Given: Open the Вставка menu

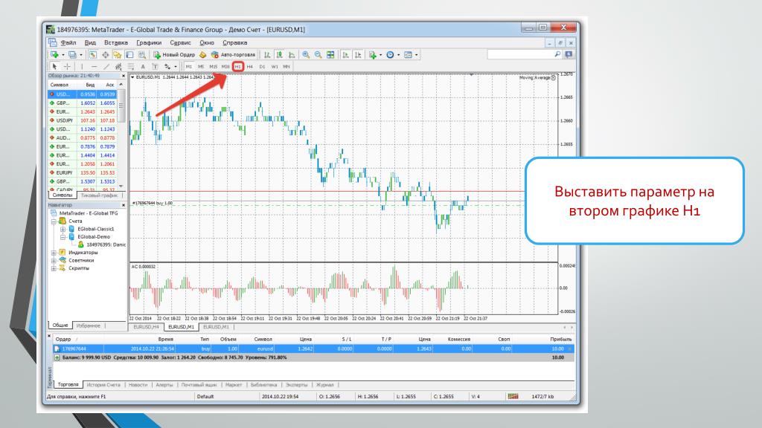Looking at the screenshot, I should tap(115, 42).
